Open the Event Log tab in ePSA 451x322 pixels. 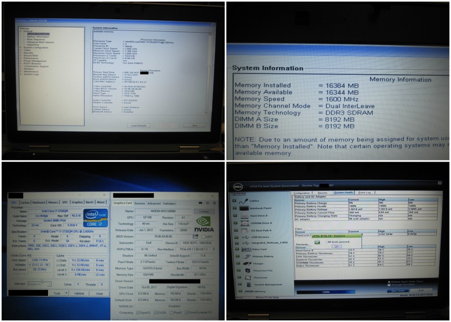coord(365,192)
